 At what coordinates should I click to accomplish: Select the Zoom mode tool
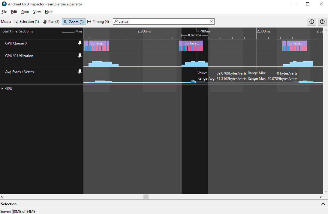point(73,21)
